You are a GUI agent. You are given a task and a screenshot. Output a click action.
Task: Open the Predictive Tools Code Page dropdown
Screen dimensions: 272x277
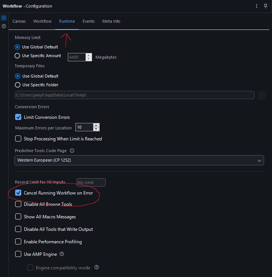point(139,160)
